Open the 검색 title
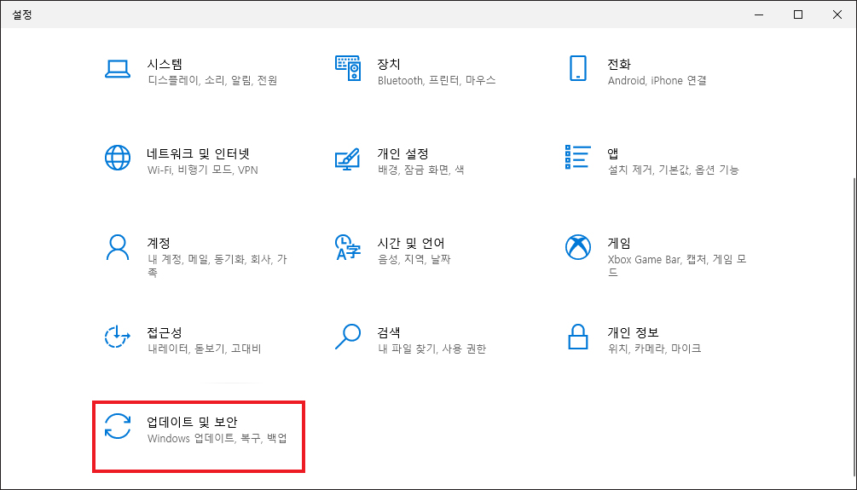This screenshot has height=490, width=857. [389, 332]
